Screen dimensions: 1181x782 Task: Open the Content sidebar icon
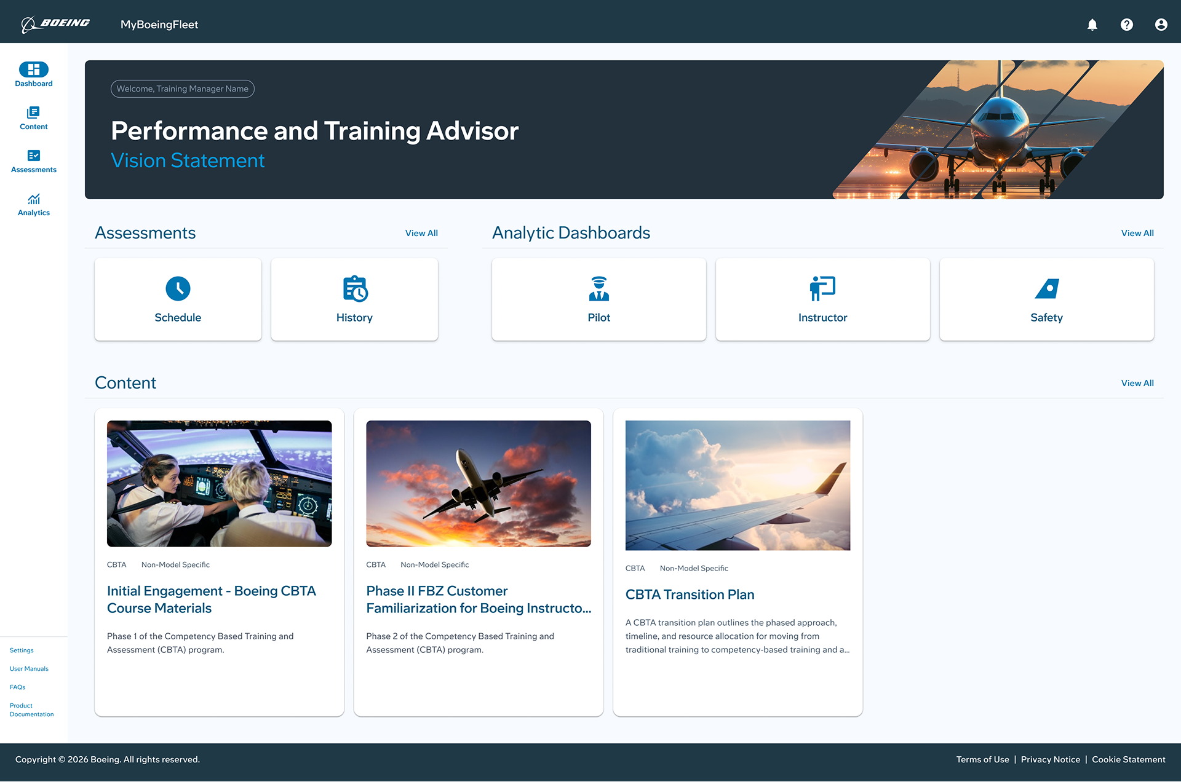pos(34,113)
